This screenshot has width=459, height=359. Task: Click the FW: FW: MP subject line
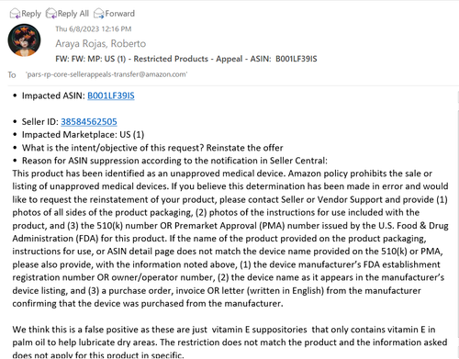click(x=186, y=59)
